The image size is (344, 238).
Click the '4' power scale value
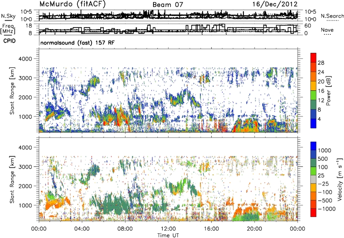[319, 119]
